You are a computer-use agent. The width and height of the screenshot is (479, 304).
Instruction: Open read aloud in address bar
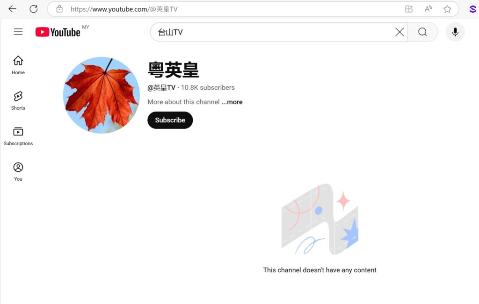[428, 9]
